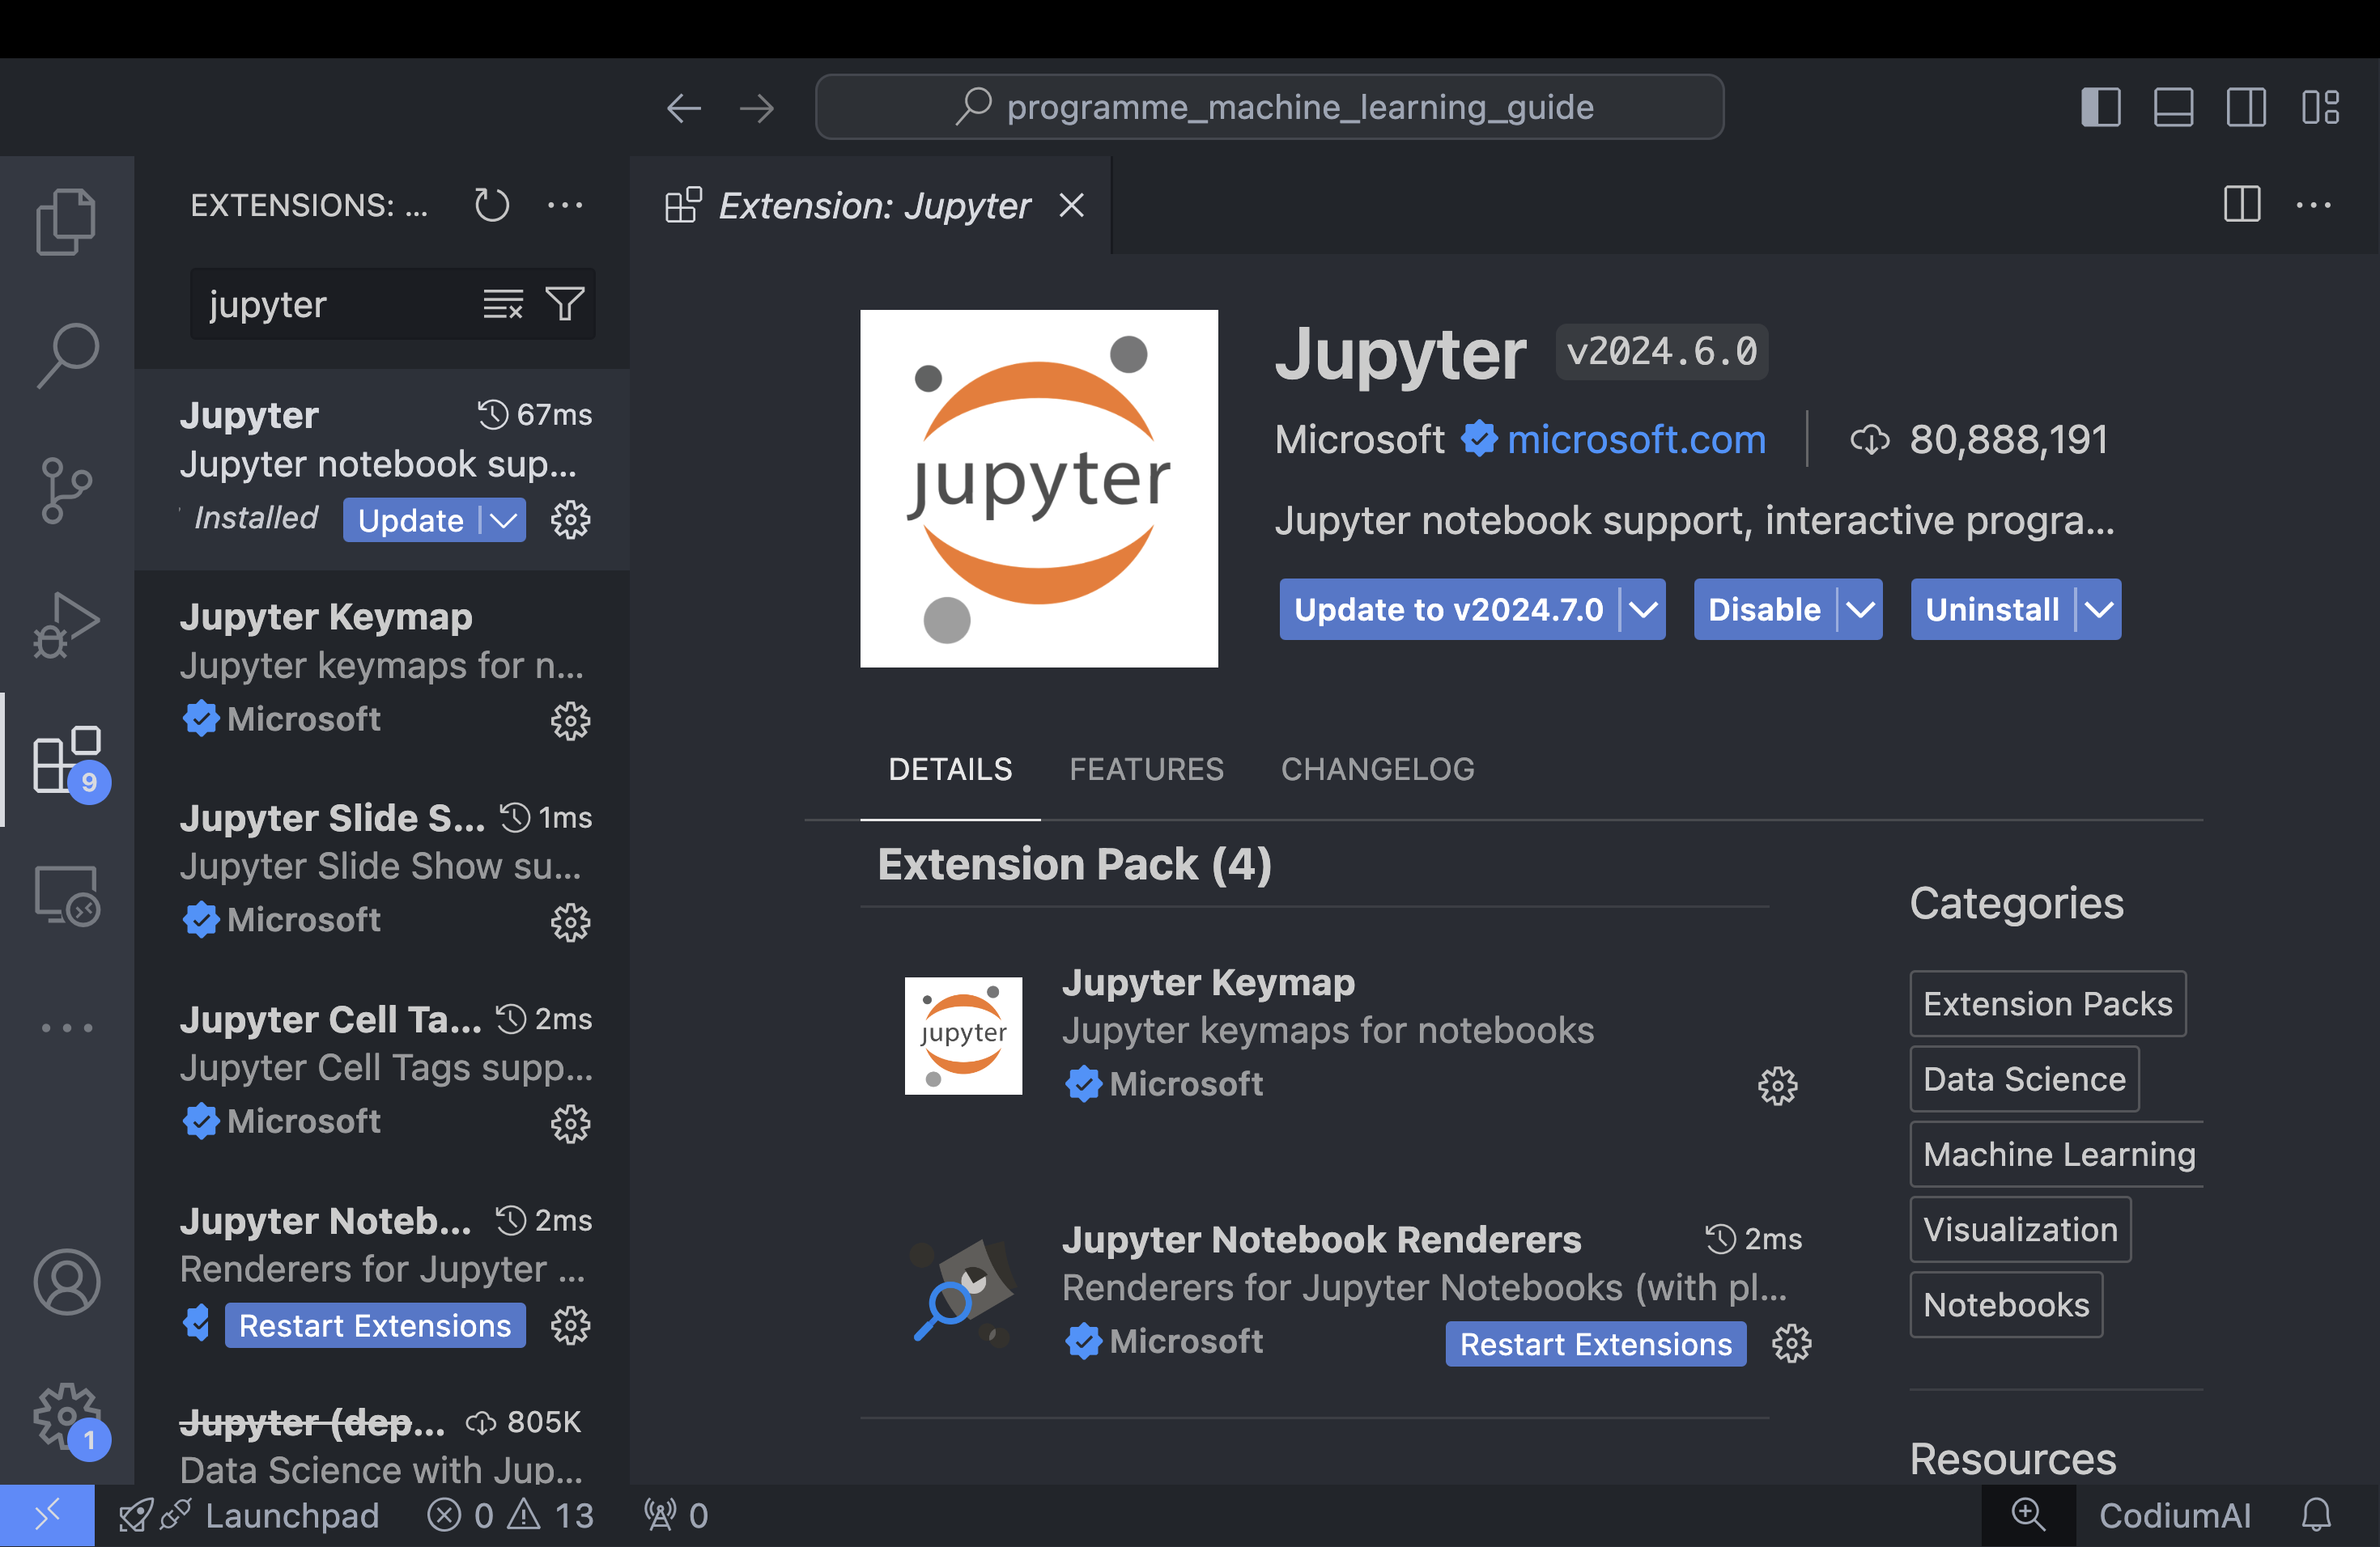Click the large Jupyter logo image
Image resolution: width=2380 pixels, height=1547 pixels.
[1039, 489]
